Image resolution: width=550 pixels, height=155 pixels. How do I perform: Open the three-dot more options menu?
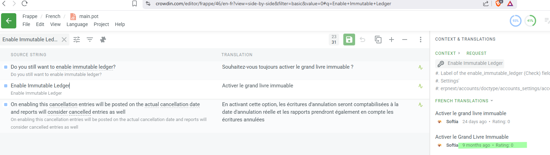pos(421,40)
